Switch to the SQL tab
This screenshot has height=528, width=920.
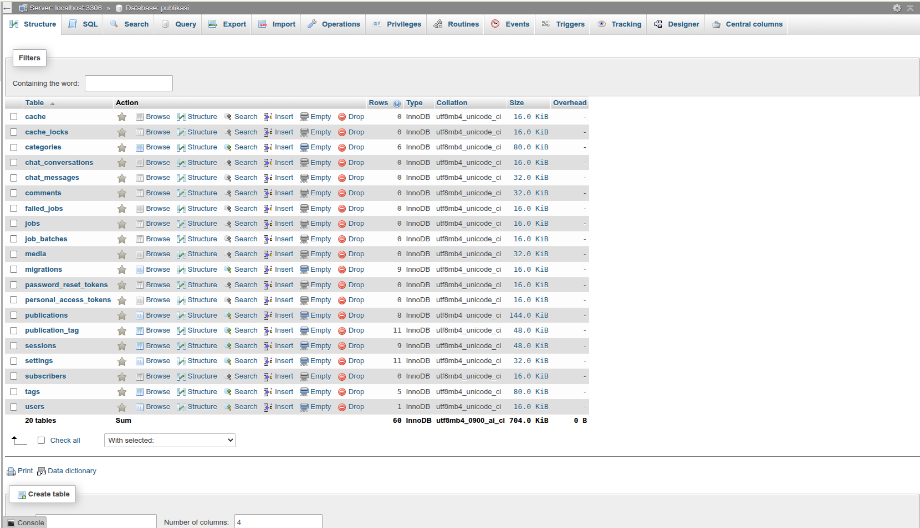[x=83, y=24]
